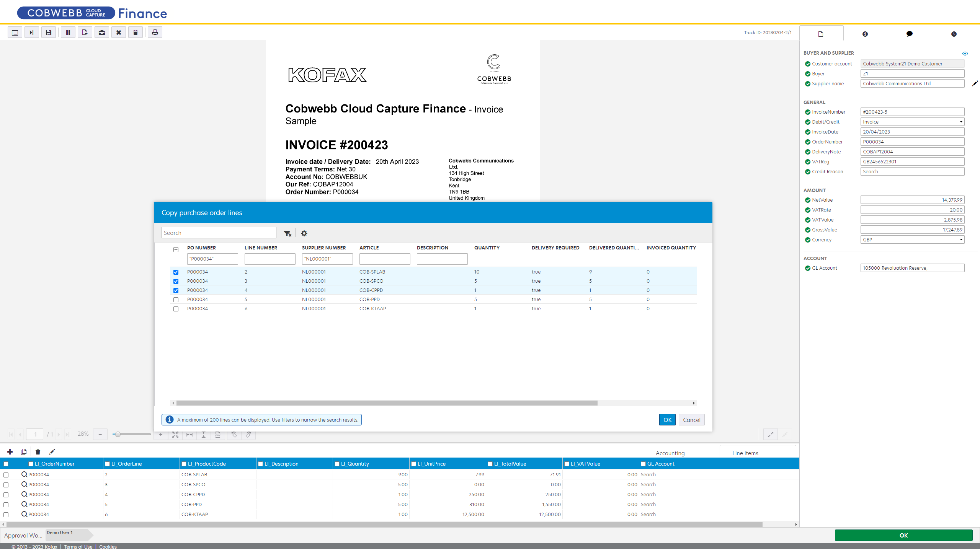Viewport: 980px width, 549px height.
Task: Switch to the Accounting tab
Action: pos(670,453)
